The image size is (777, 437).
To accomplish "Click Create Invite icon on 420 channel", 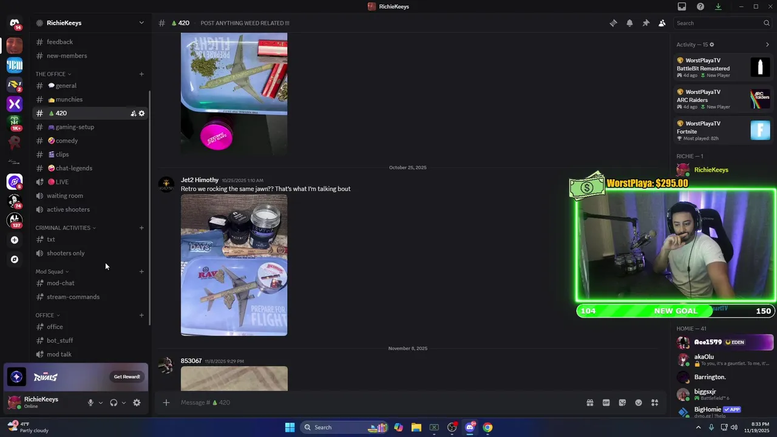I will pyautogui.click(x=134, y=113).
